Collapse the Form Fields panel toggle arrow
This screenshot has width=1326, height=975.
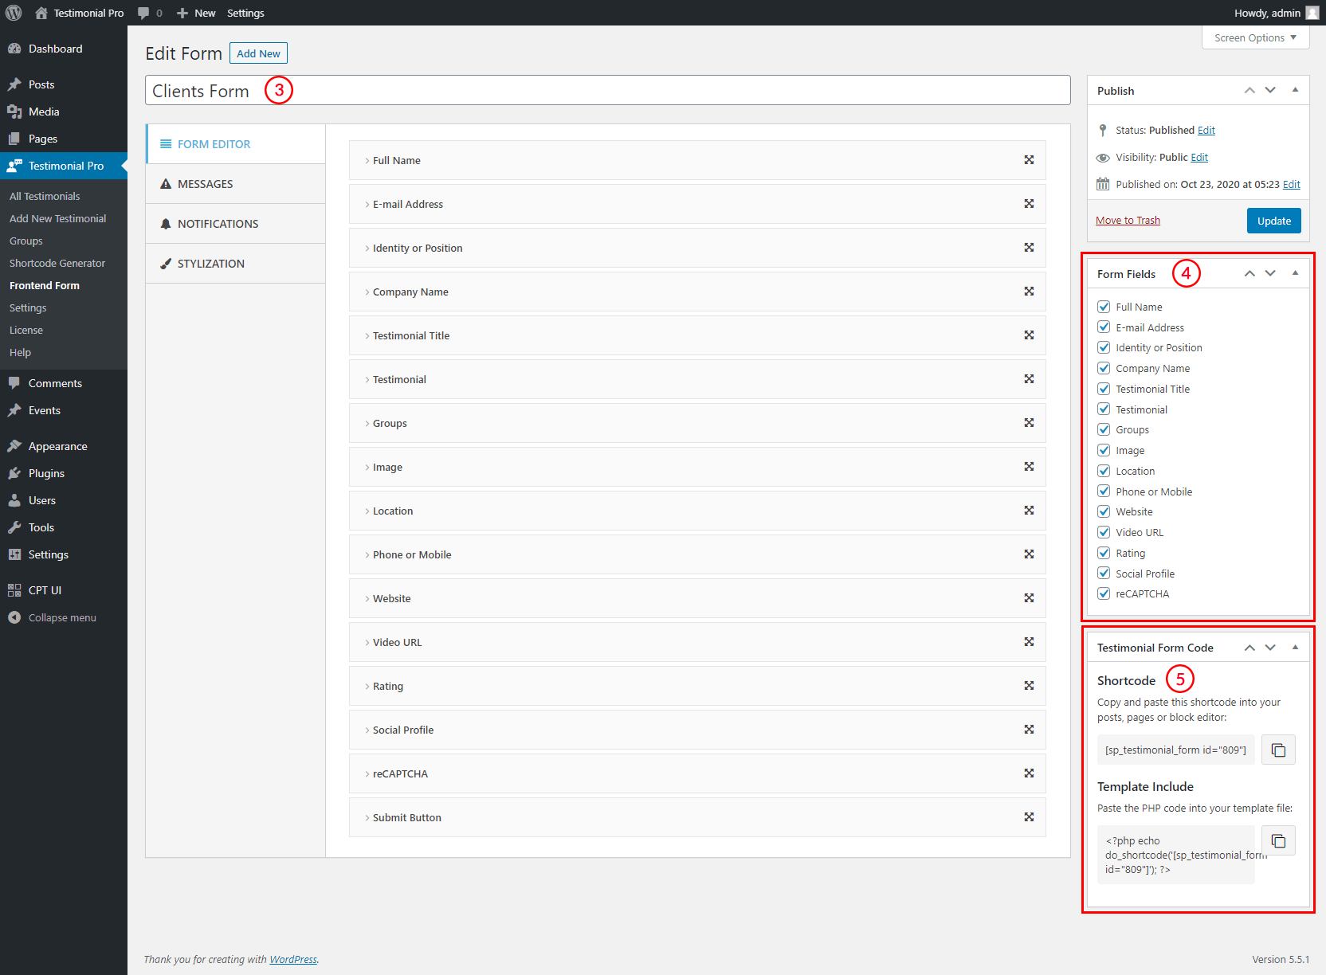(1295, 273)
